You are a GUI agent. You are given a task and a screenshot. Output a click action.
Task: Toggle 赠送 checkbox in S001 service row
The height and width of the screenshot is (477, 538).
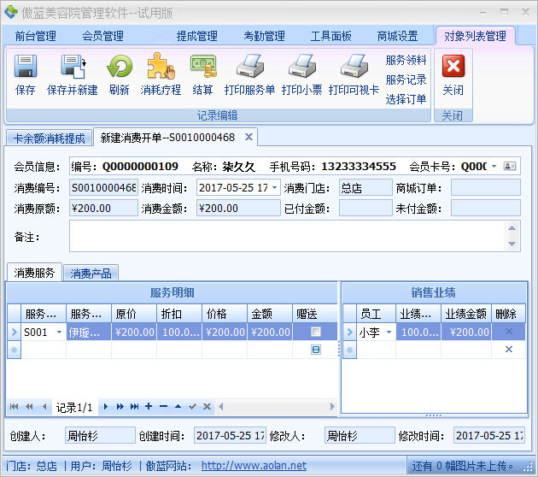316,332
